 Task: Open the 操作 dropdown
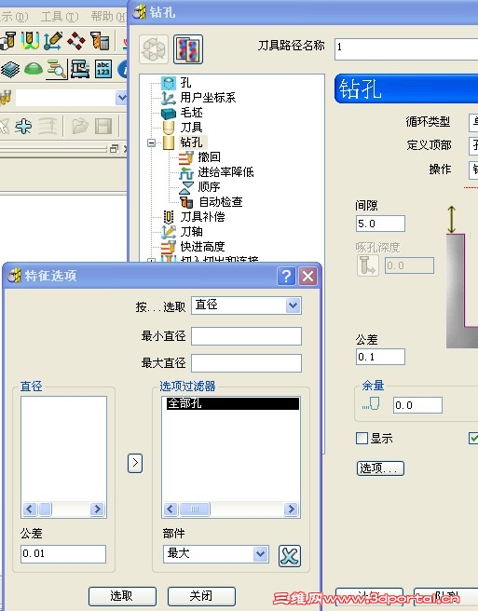tap(473, 170)
